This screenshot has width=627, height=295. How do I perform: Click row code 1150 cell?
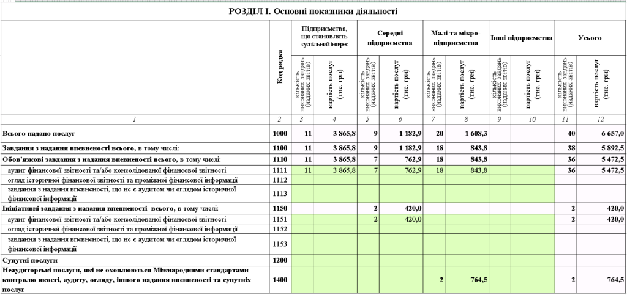[280, 208]
